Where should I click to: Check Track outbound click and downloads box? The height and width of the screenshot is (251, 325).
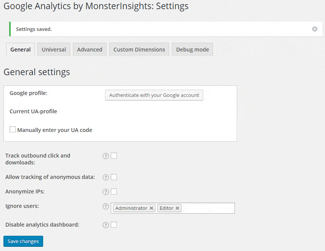click(114, 156)
